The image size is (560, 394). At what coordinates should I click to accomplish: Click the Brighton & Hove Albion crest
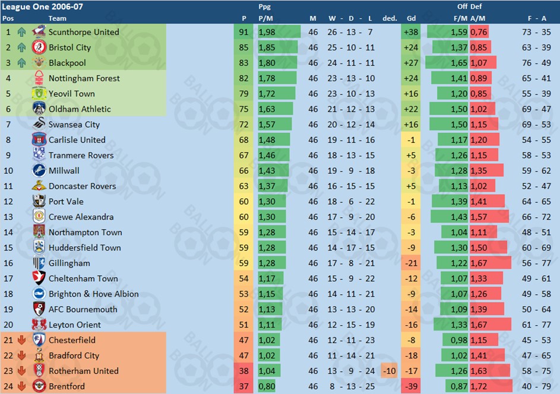39,293
